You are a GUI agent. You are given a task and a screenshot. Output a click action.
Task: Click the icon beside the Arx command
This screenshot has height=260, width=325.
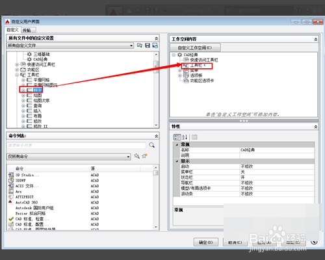tap(11, 192)
